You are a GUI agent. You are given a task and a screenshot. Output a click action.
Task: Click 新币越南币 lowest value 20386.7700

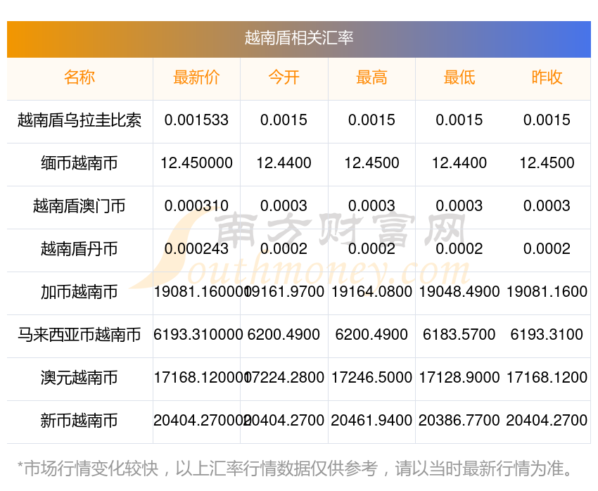[x=459, y=421]
